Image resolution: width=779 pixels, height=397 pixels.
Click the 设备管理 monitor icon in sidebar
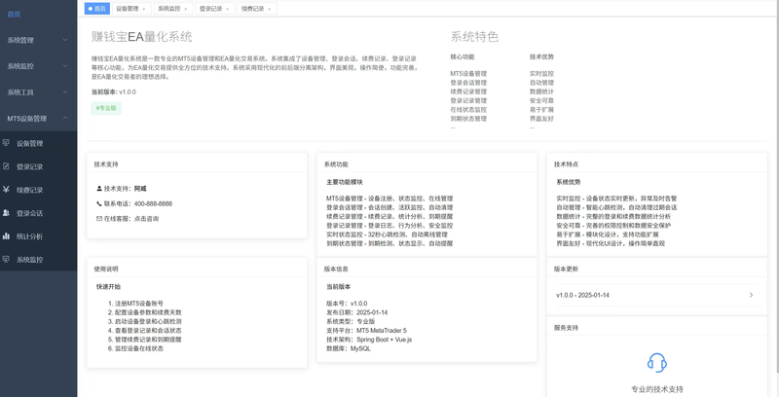[x=7, y=143]
